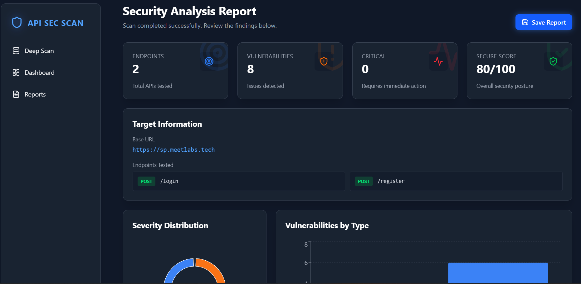Click the 'Scan completed successfully' subtitle
The image size is (581, 284).
200,26
